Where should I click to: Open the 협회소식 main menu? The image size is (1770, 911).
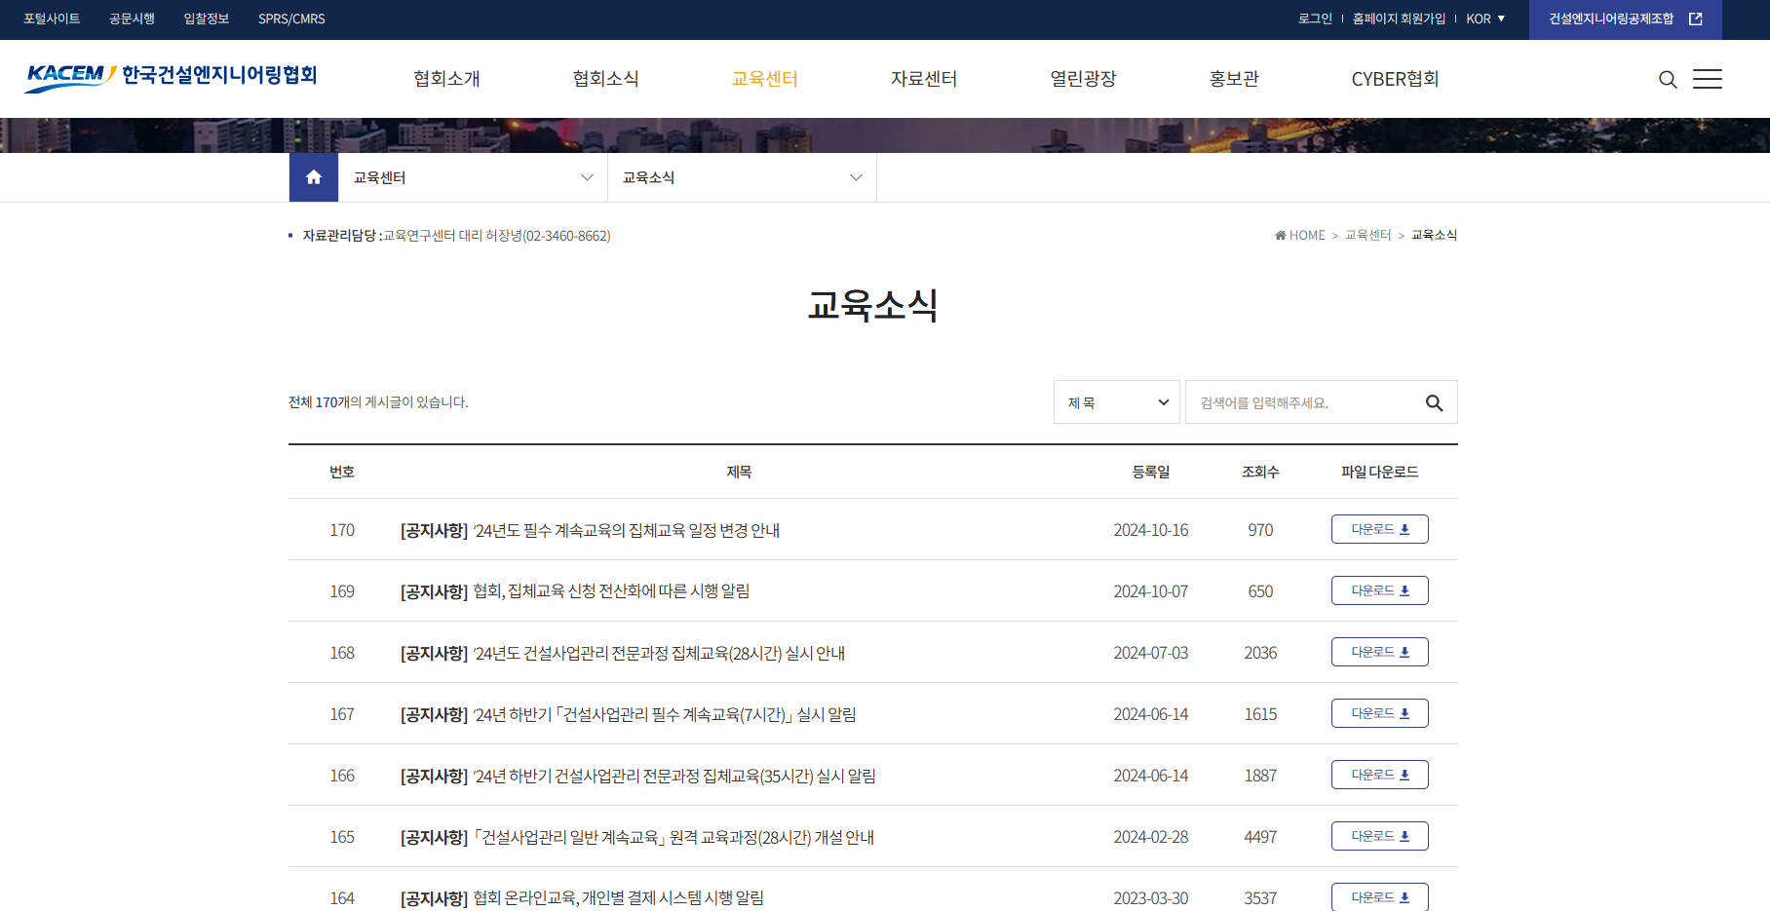coord(605,79)
